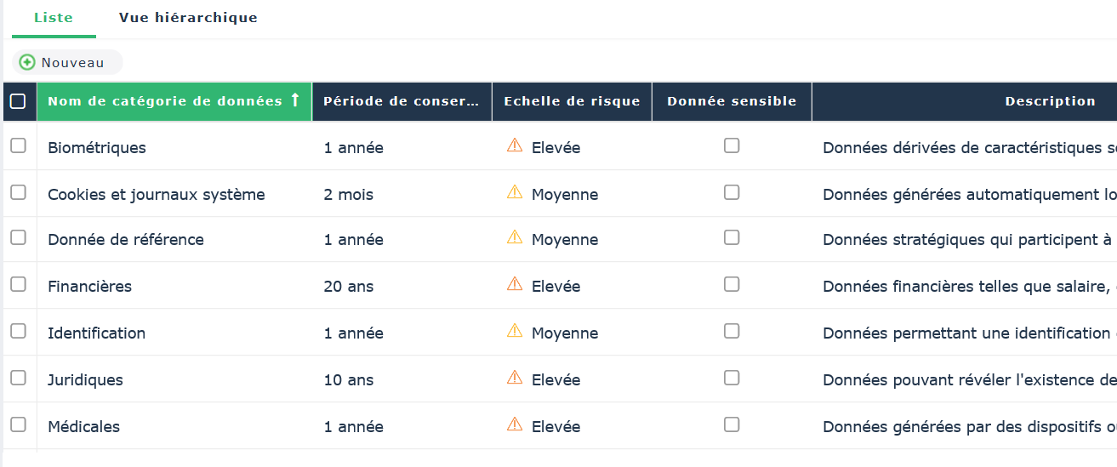Click the warning icon in Identification row

pos(514,332)
